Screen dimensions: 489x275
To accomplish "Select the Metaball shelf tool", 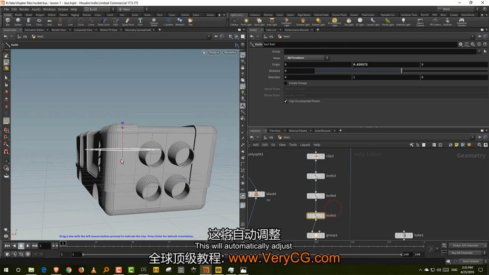I will point(180,21).
